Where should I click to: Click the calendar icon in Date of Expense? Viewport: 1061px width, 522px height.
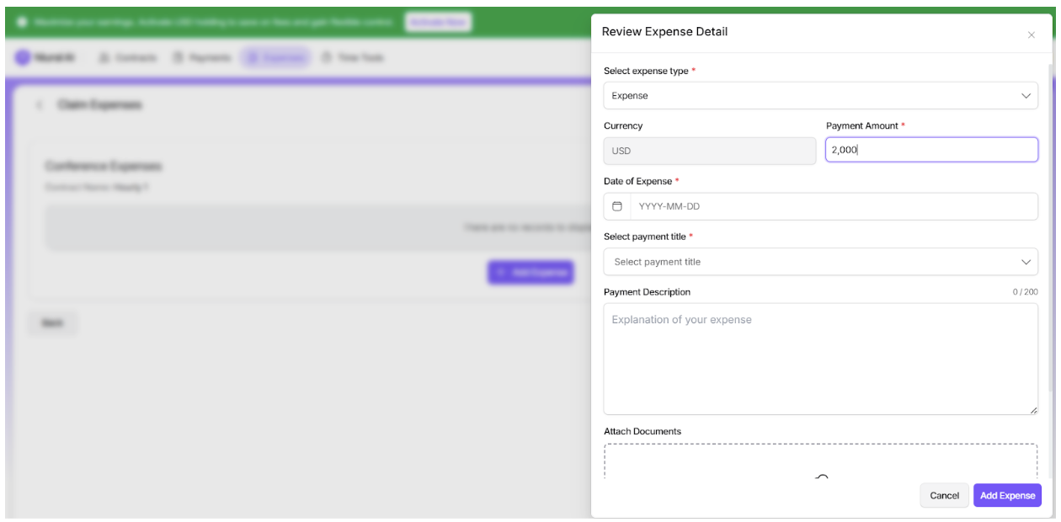pos(617,206)
